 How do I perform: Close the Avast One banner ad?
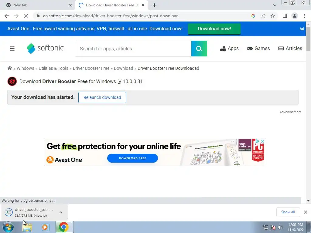(262, 141)
